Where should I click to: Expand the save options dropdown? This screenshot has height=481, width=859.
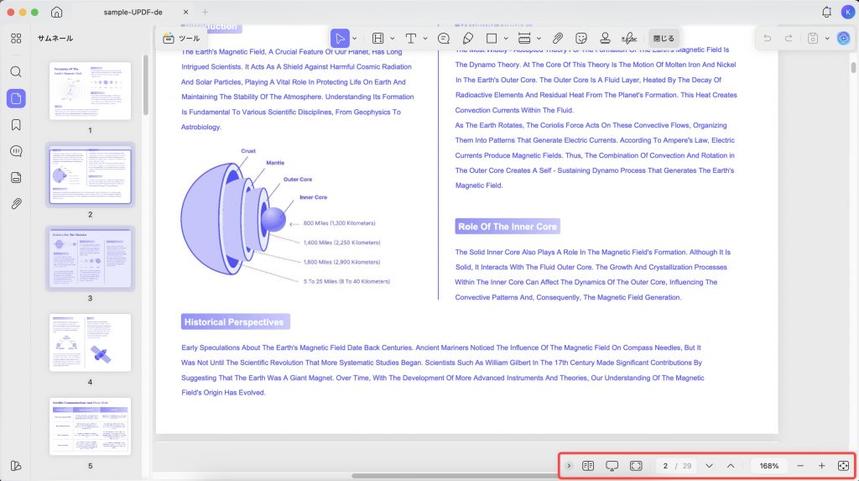coord(826,39)
